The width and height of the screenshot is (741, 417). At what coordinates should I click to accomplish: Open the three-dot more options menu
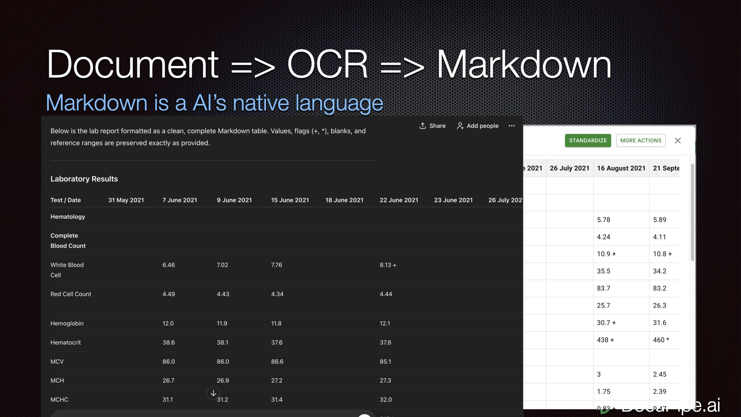pyautogui.click(x=512, y=126)
